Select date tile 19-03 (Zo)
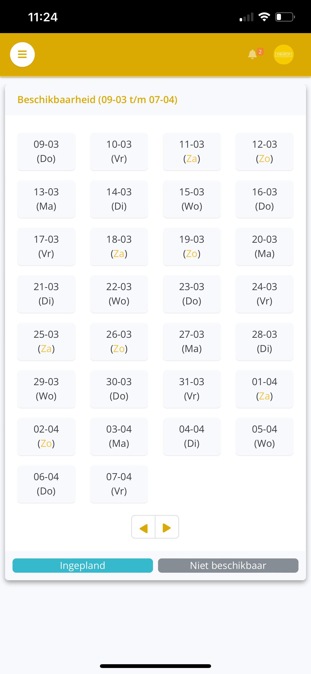This screenshot has height=674, width=311. point(192,246)
